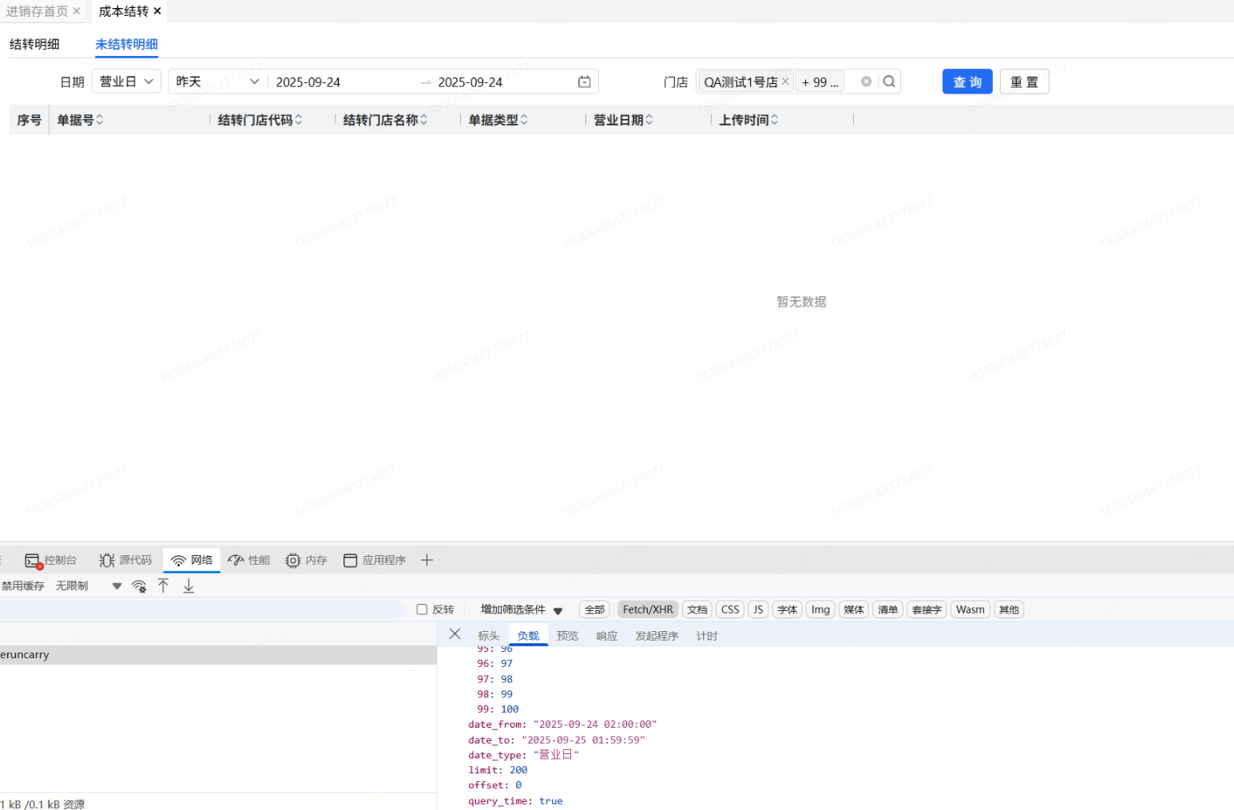Viewport: 1234px width, 810px height.
Task: Open store search magnifier icon
Action: [889, 81]
